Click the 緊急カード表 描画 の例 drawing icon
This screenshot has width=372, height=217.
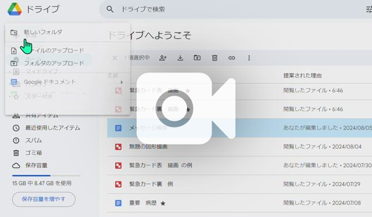click(118, 165)
